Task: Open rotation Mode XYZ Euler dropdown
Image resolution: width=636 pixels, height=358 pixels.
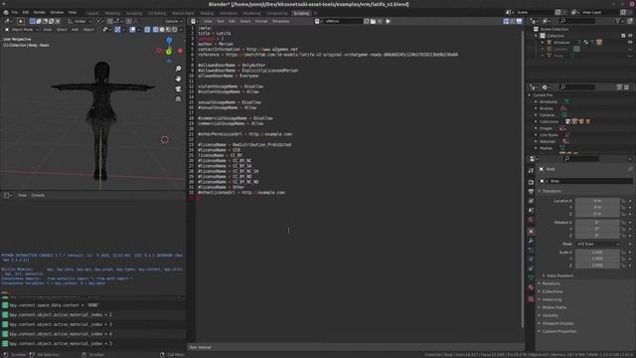Action: [x=597, y=244]
